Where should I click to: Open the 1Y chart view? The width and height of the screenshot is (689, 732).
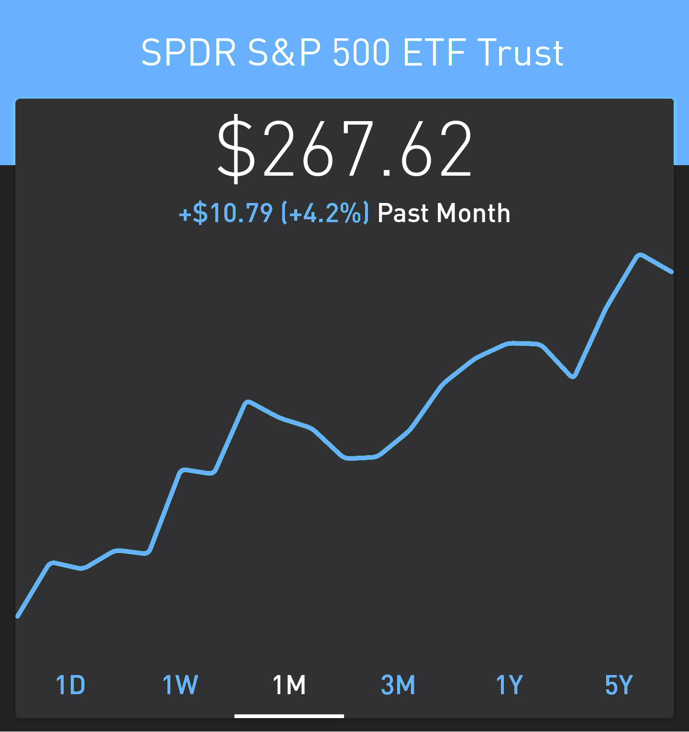tap(509, 685)
